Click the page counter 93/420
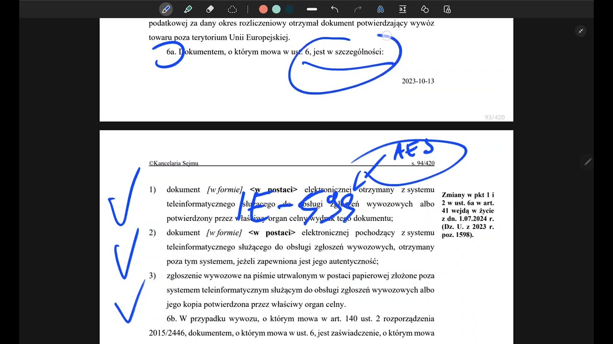Viewport: 613px width, 344px height. 494,117
